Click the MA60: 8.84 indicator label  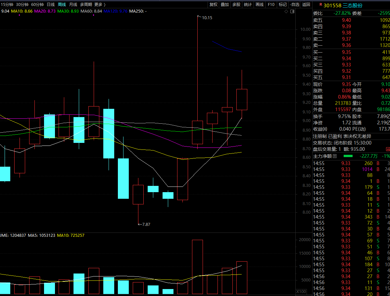click(91, 11)
